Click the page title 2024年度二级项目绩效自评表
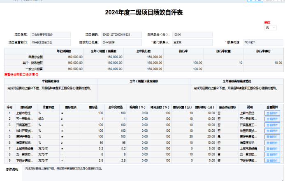 click(x=144, y=12)
